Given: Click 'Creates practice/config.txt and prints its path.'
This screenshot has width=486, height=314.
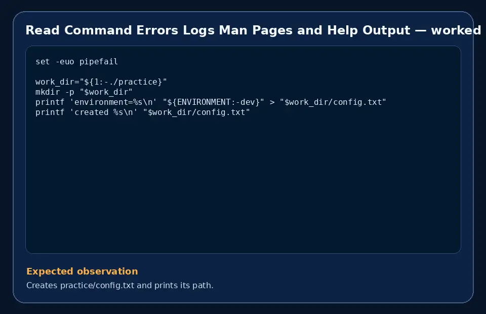Looking at the screenshot, I should click(120, 285).
